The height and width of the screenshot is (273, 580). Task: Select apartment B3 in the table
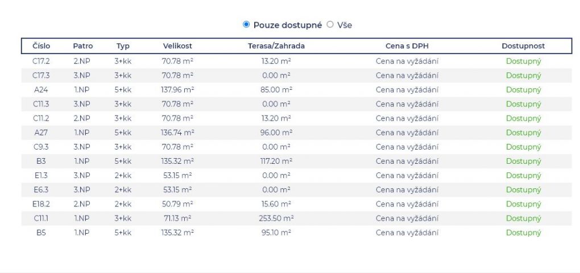pyautogui.click(x=41, y=161)
